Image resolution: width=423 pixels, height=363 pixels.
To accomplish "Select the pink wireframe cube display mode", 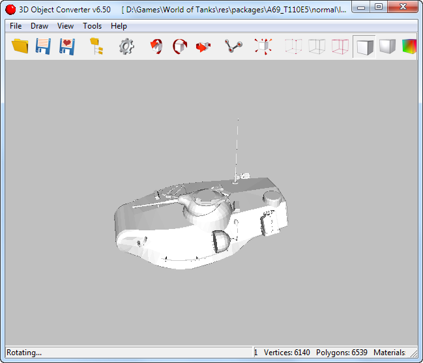I will pyautogui.click(x=340, y=46).
